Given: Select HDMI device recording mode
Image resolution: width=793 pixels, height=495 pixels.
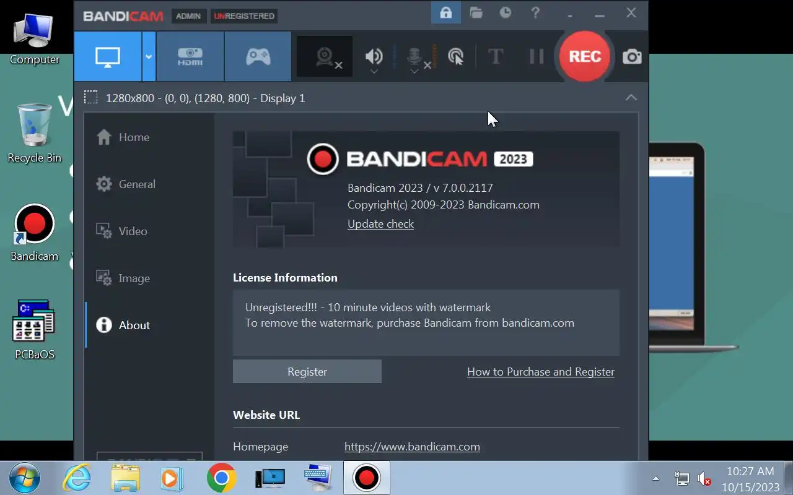Looking at the screenshot, I should click(190, 57).
